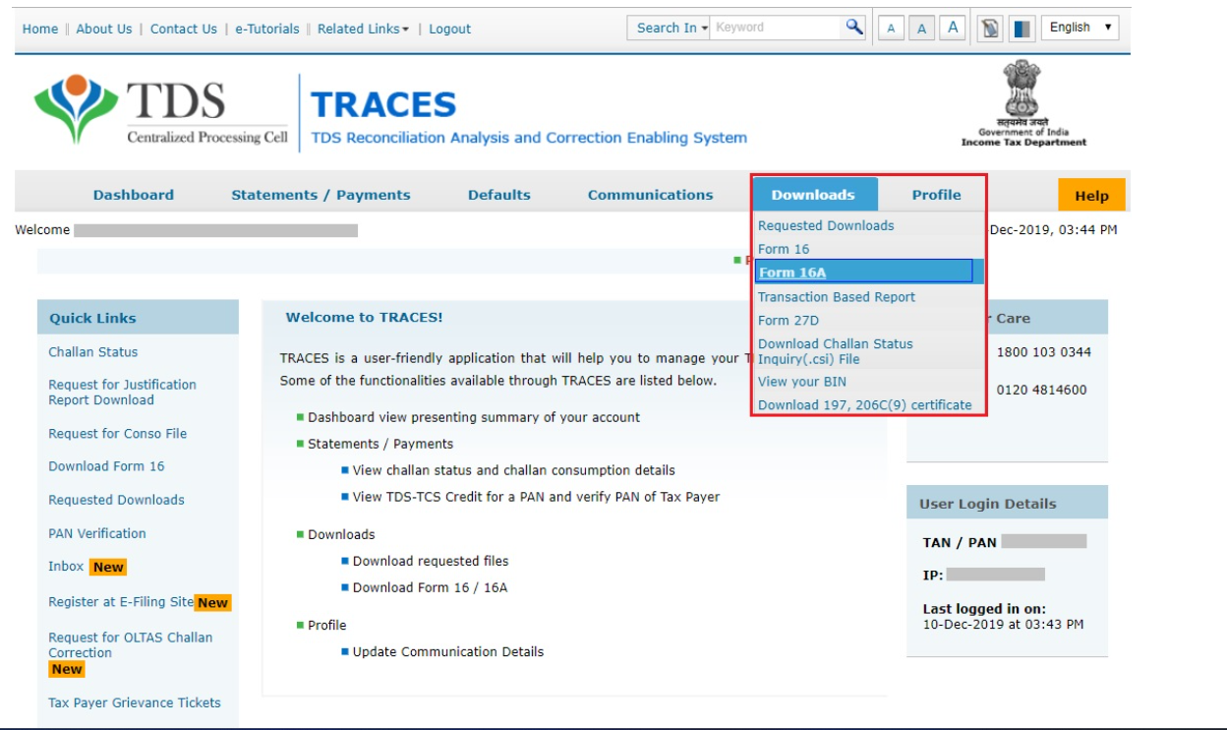Open Tax Payer Grievance Tickets link

(135, 702)
